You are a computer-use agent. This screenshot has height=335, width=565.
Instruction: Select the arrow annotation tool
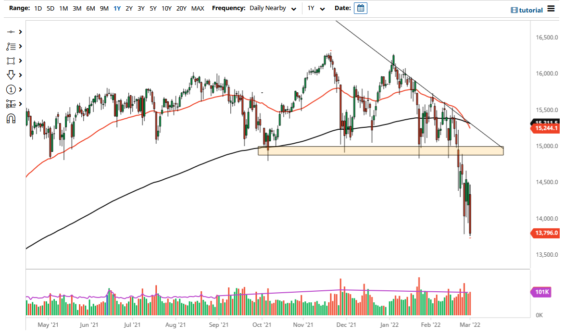pos(11,75)
